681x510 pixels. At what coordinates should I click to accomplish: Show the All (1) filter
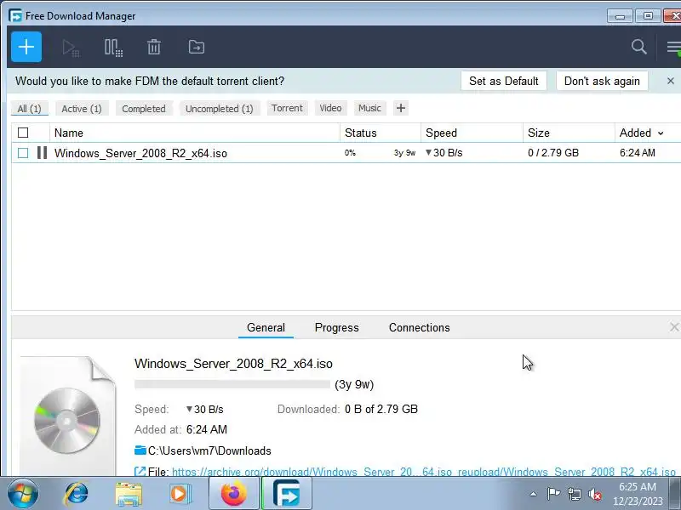[30, 109]
